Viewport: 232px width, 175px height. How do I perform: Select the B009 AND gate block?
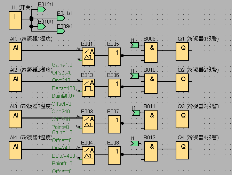(151, 52)
